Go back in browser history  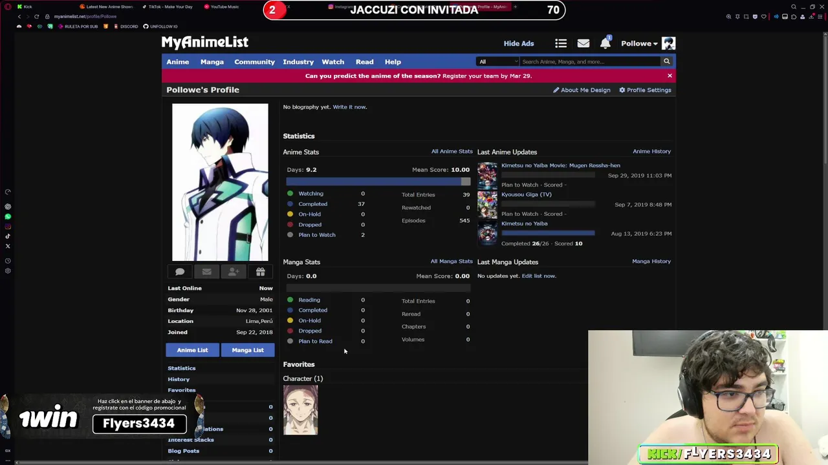click(19, 16)
